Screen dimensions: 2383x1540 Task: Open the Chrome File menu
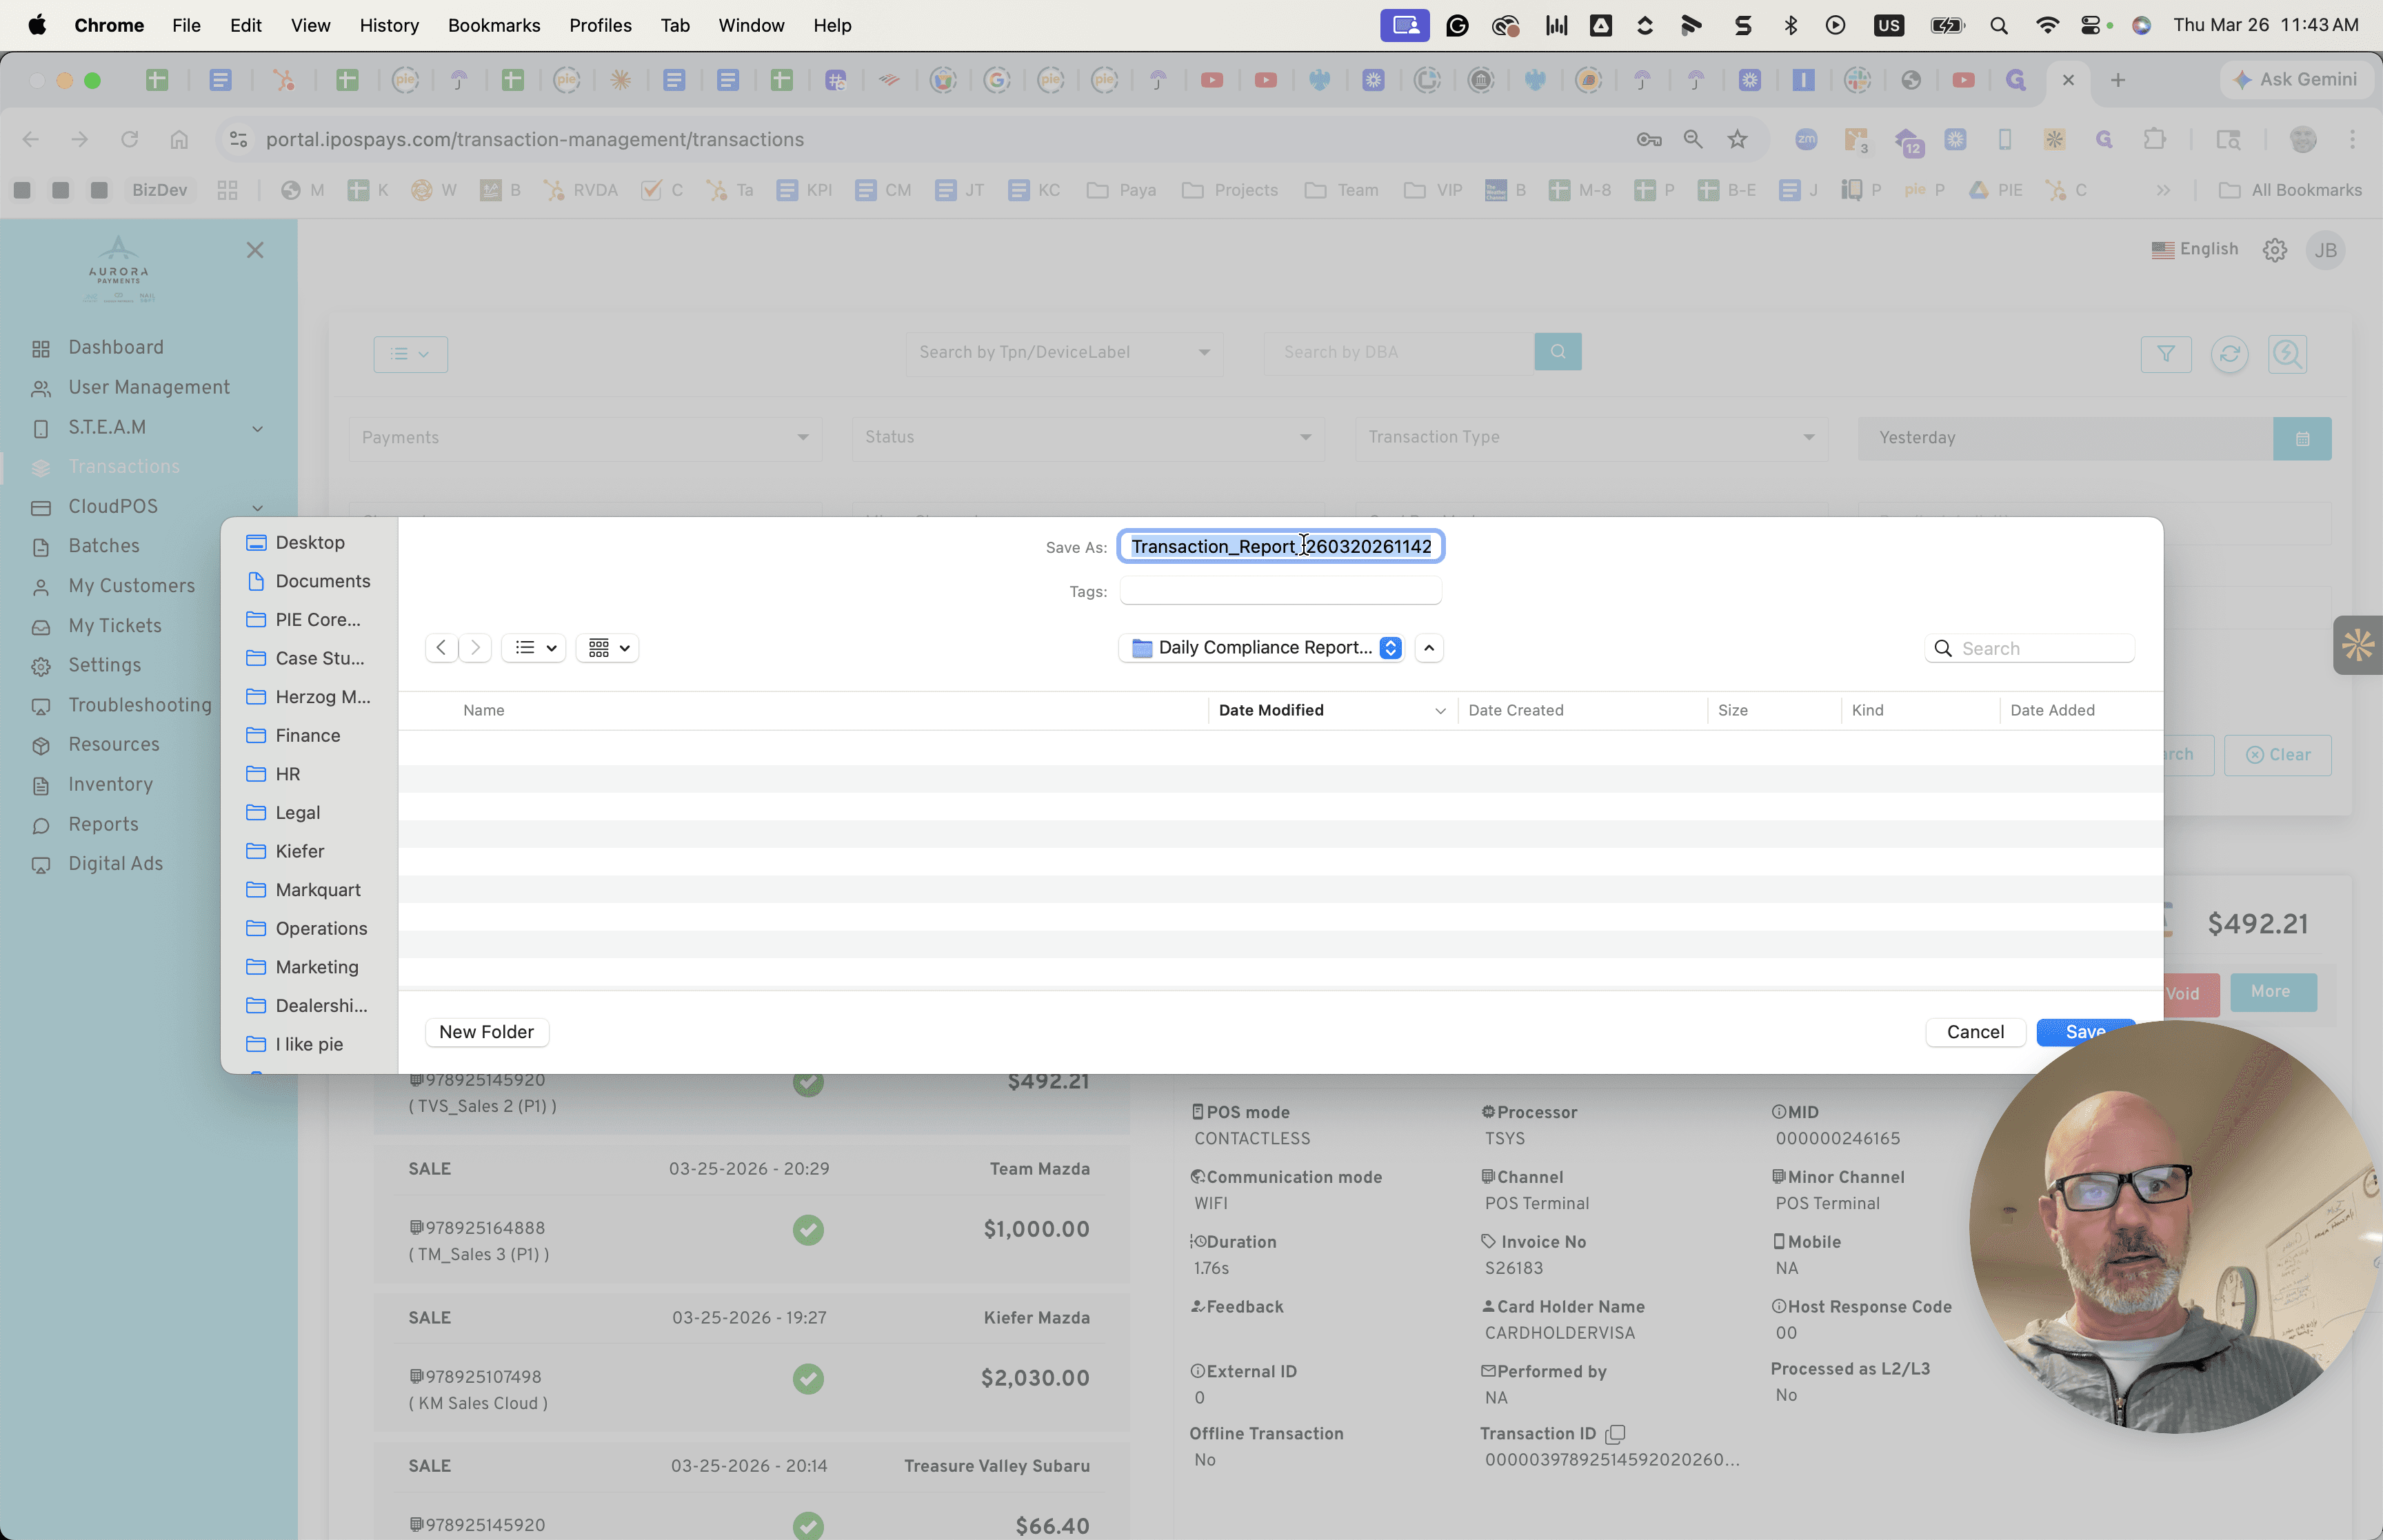[186, 25]
